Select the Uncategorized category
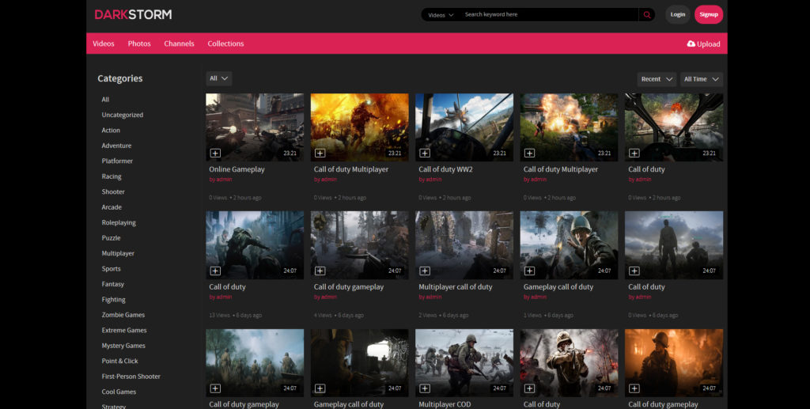 point(123,116)
